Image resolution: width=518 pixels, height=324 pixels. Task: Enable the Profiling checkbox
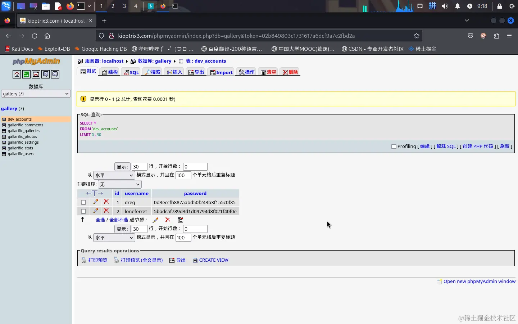[x=394, y=146]
